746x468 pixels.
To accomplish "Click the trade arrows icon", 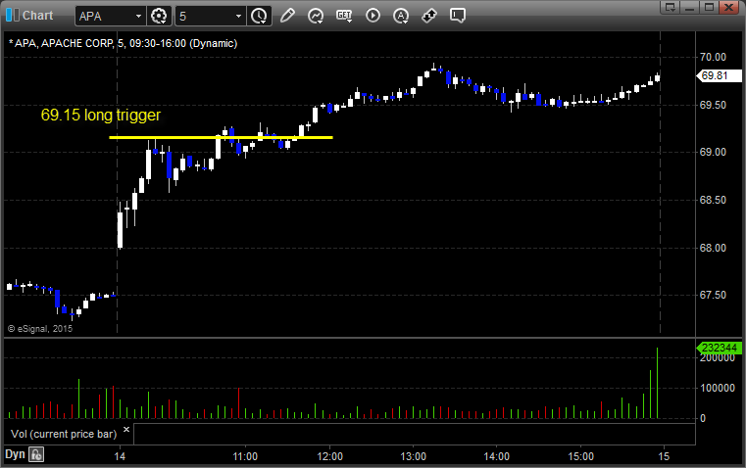I will [429, 16].
